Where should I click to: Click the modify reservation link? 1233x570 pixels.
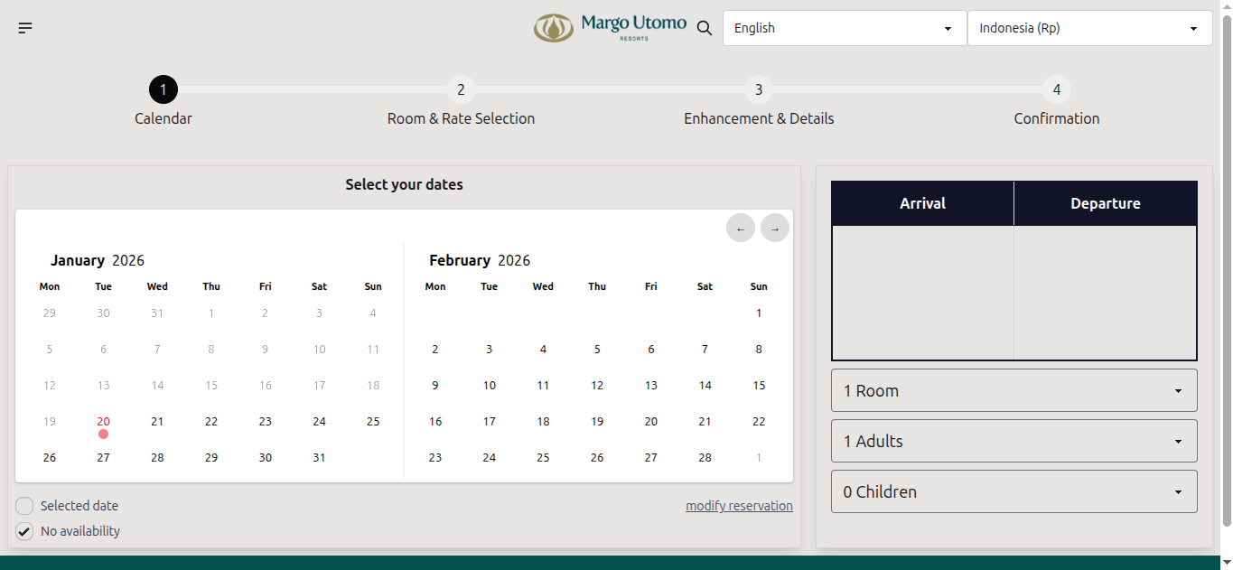point(739,506)
